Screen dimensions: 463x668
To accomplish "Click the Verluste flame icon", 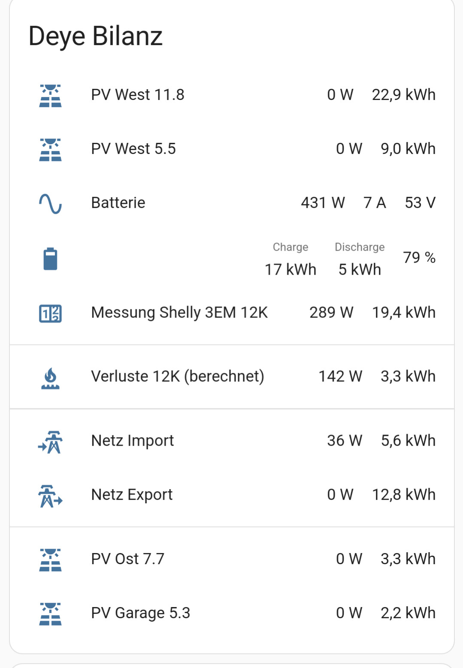I will 50,378.
